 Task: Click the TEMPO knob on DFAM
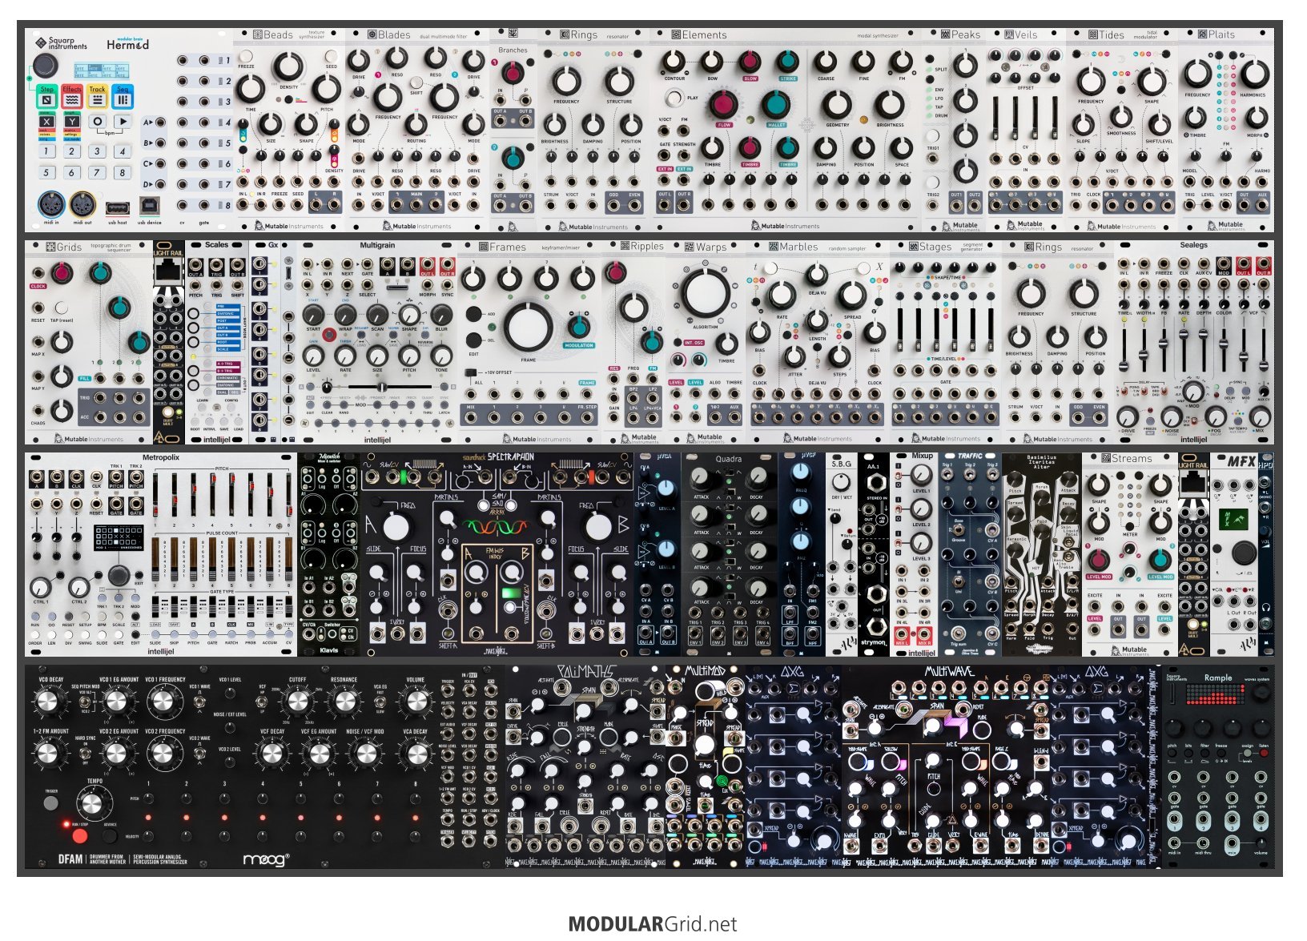click(x=95, y=803)
